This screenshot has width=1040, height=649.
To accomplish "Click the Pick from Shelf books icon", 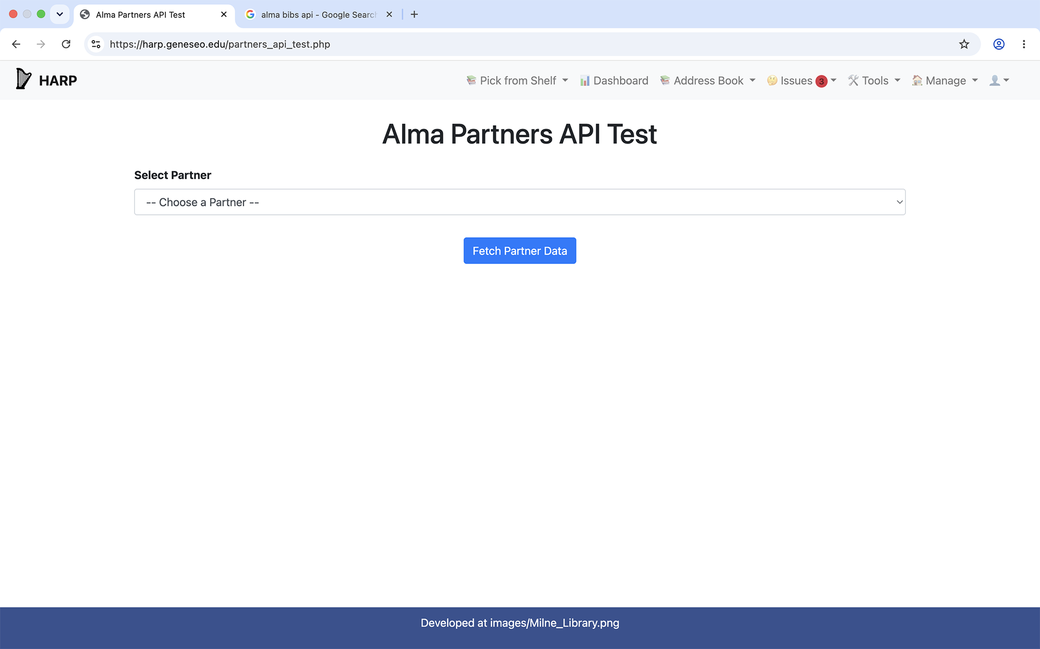I will pos(471,80).
